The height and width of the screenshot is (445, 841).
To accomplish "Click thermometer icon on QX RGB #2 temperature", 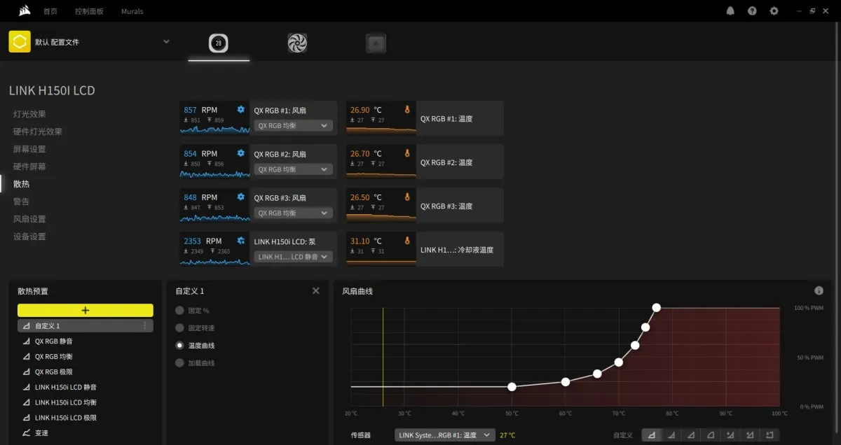I will coord(407,153).
